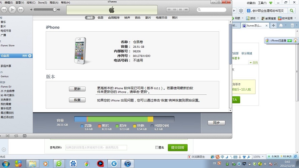The image size is (299, 168).
Task: Click the browser green search magnifier icon
Action: click(x=292, y=11)
